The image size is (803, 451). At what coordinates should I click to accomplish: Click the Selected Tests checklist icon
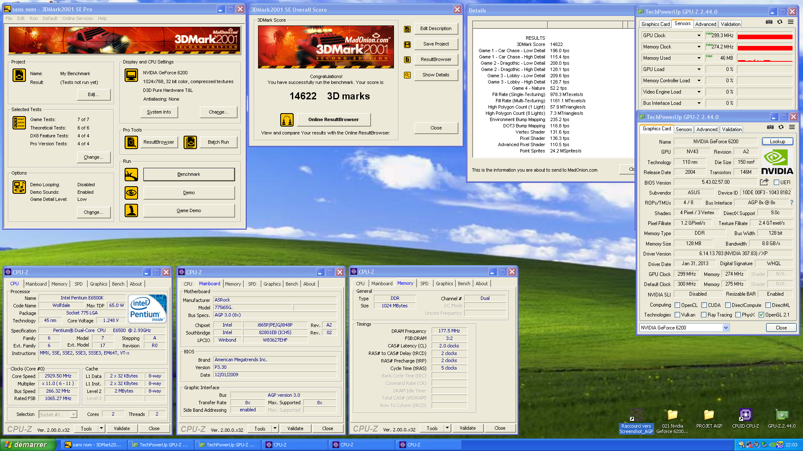click(19, 123)
